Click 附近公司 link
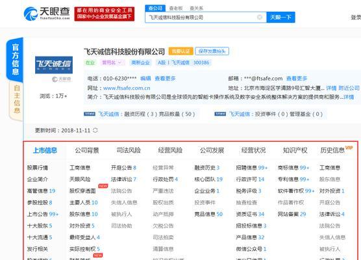 349,88
